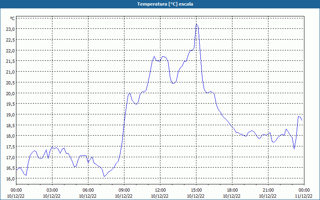Viewport: 320px width, 200px height.
Task: Click the 21:00 time axis label
Action: click(268, 190)
